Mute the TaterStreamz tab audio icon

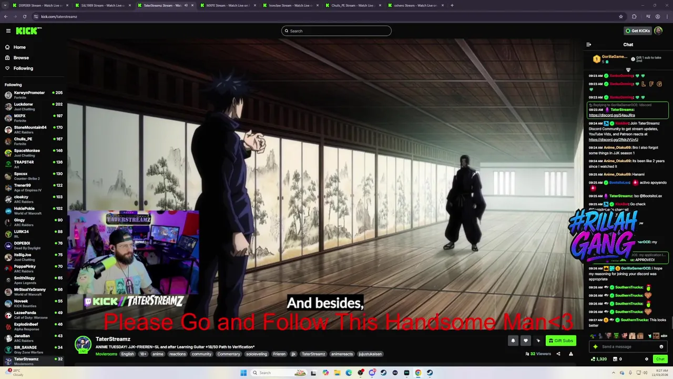coord(186,5)
